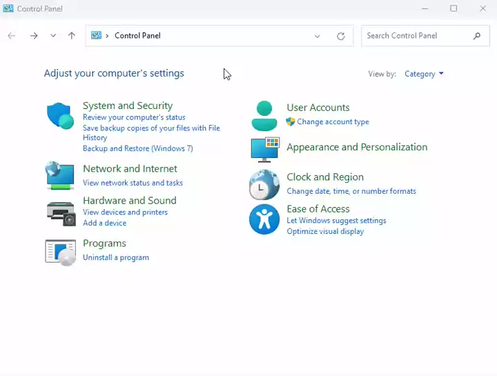Select Optimize visual display link
The height and width of the screenshot is (376, 497).
pyautogui.click(x=325, y=231)
